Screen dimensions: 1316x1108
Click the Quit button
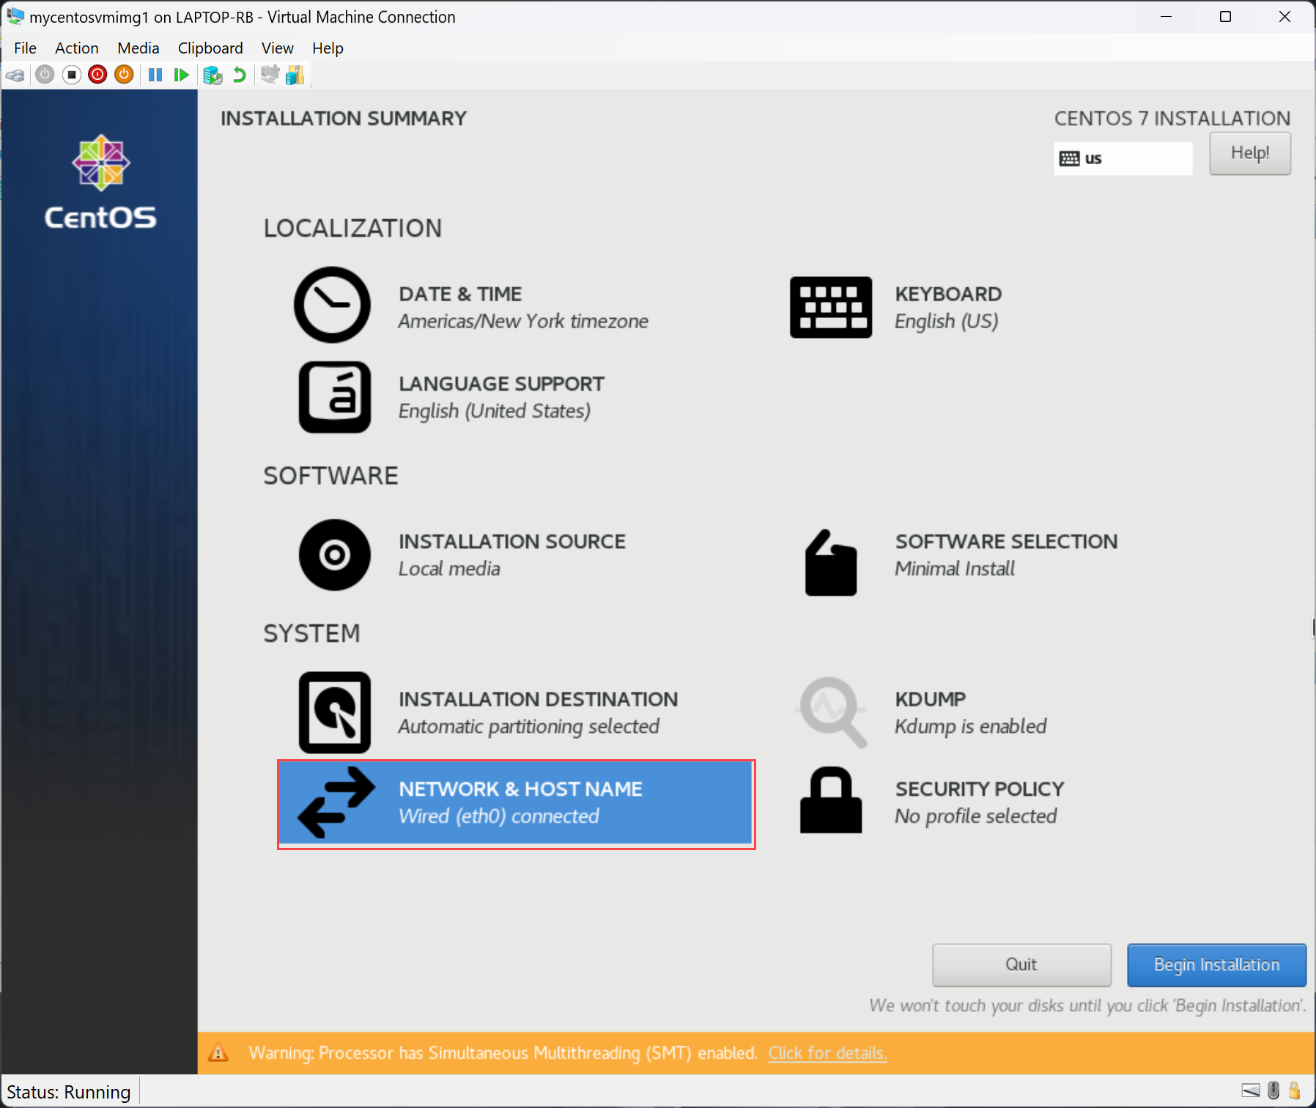1021,964
